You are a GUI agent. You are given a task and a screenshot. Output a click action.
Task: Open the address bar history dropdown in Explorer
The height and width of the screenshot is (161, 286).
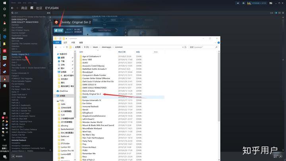coord(183,47)
